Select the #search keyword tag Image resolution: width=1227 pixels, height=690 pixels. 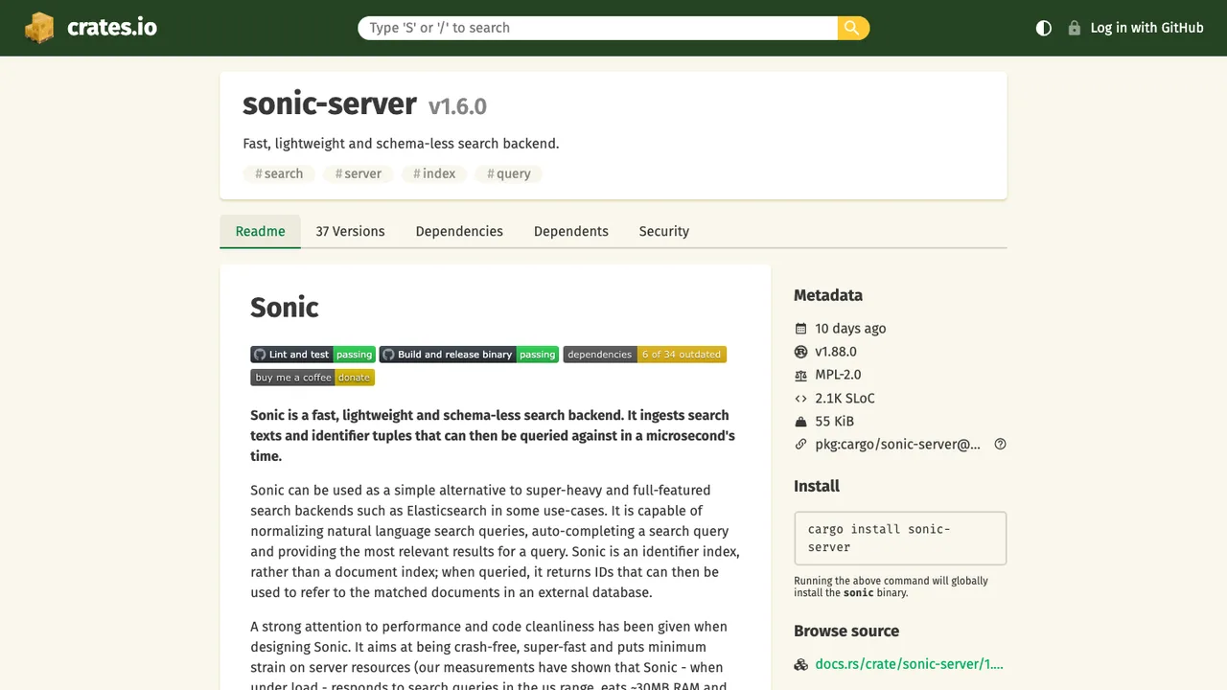click(279, 173)
